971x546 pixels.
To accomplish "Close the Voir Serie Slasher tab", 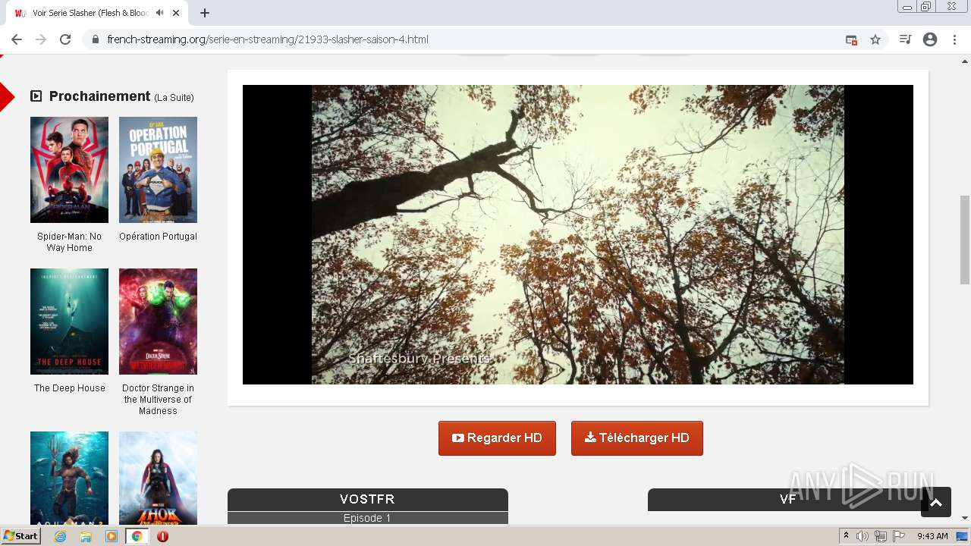I will pos(176,13).
